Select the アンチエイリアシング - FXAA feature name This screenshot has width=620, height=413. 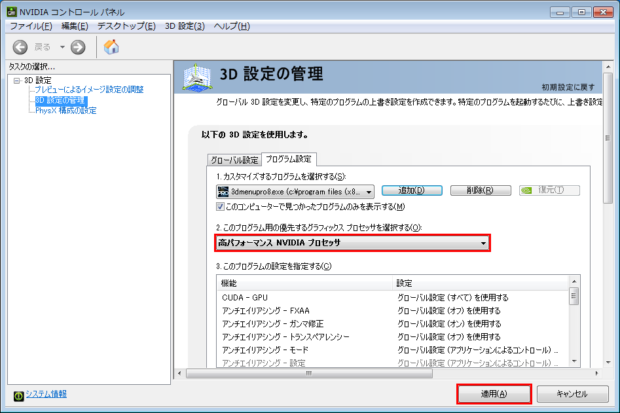(266, 311)
